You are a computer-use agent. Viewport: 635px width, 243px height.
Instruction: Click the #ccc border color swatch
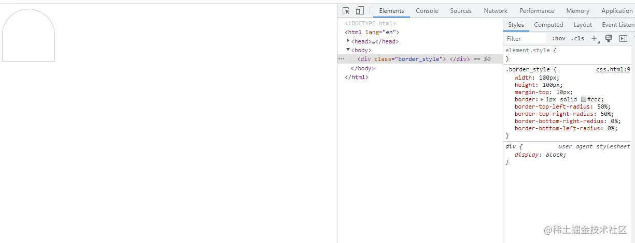coord(584,99)
